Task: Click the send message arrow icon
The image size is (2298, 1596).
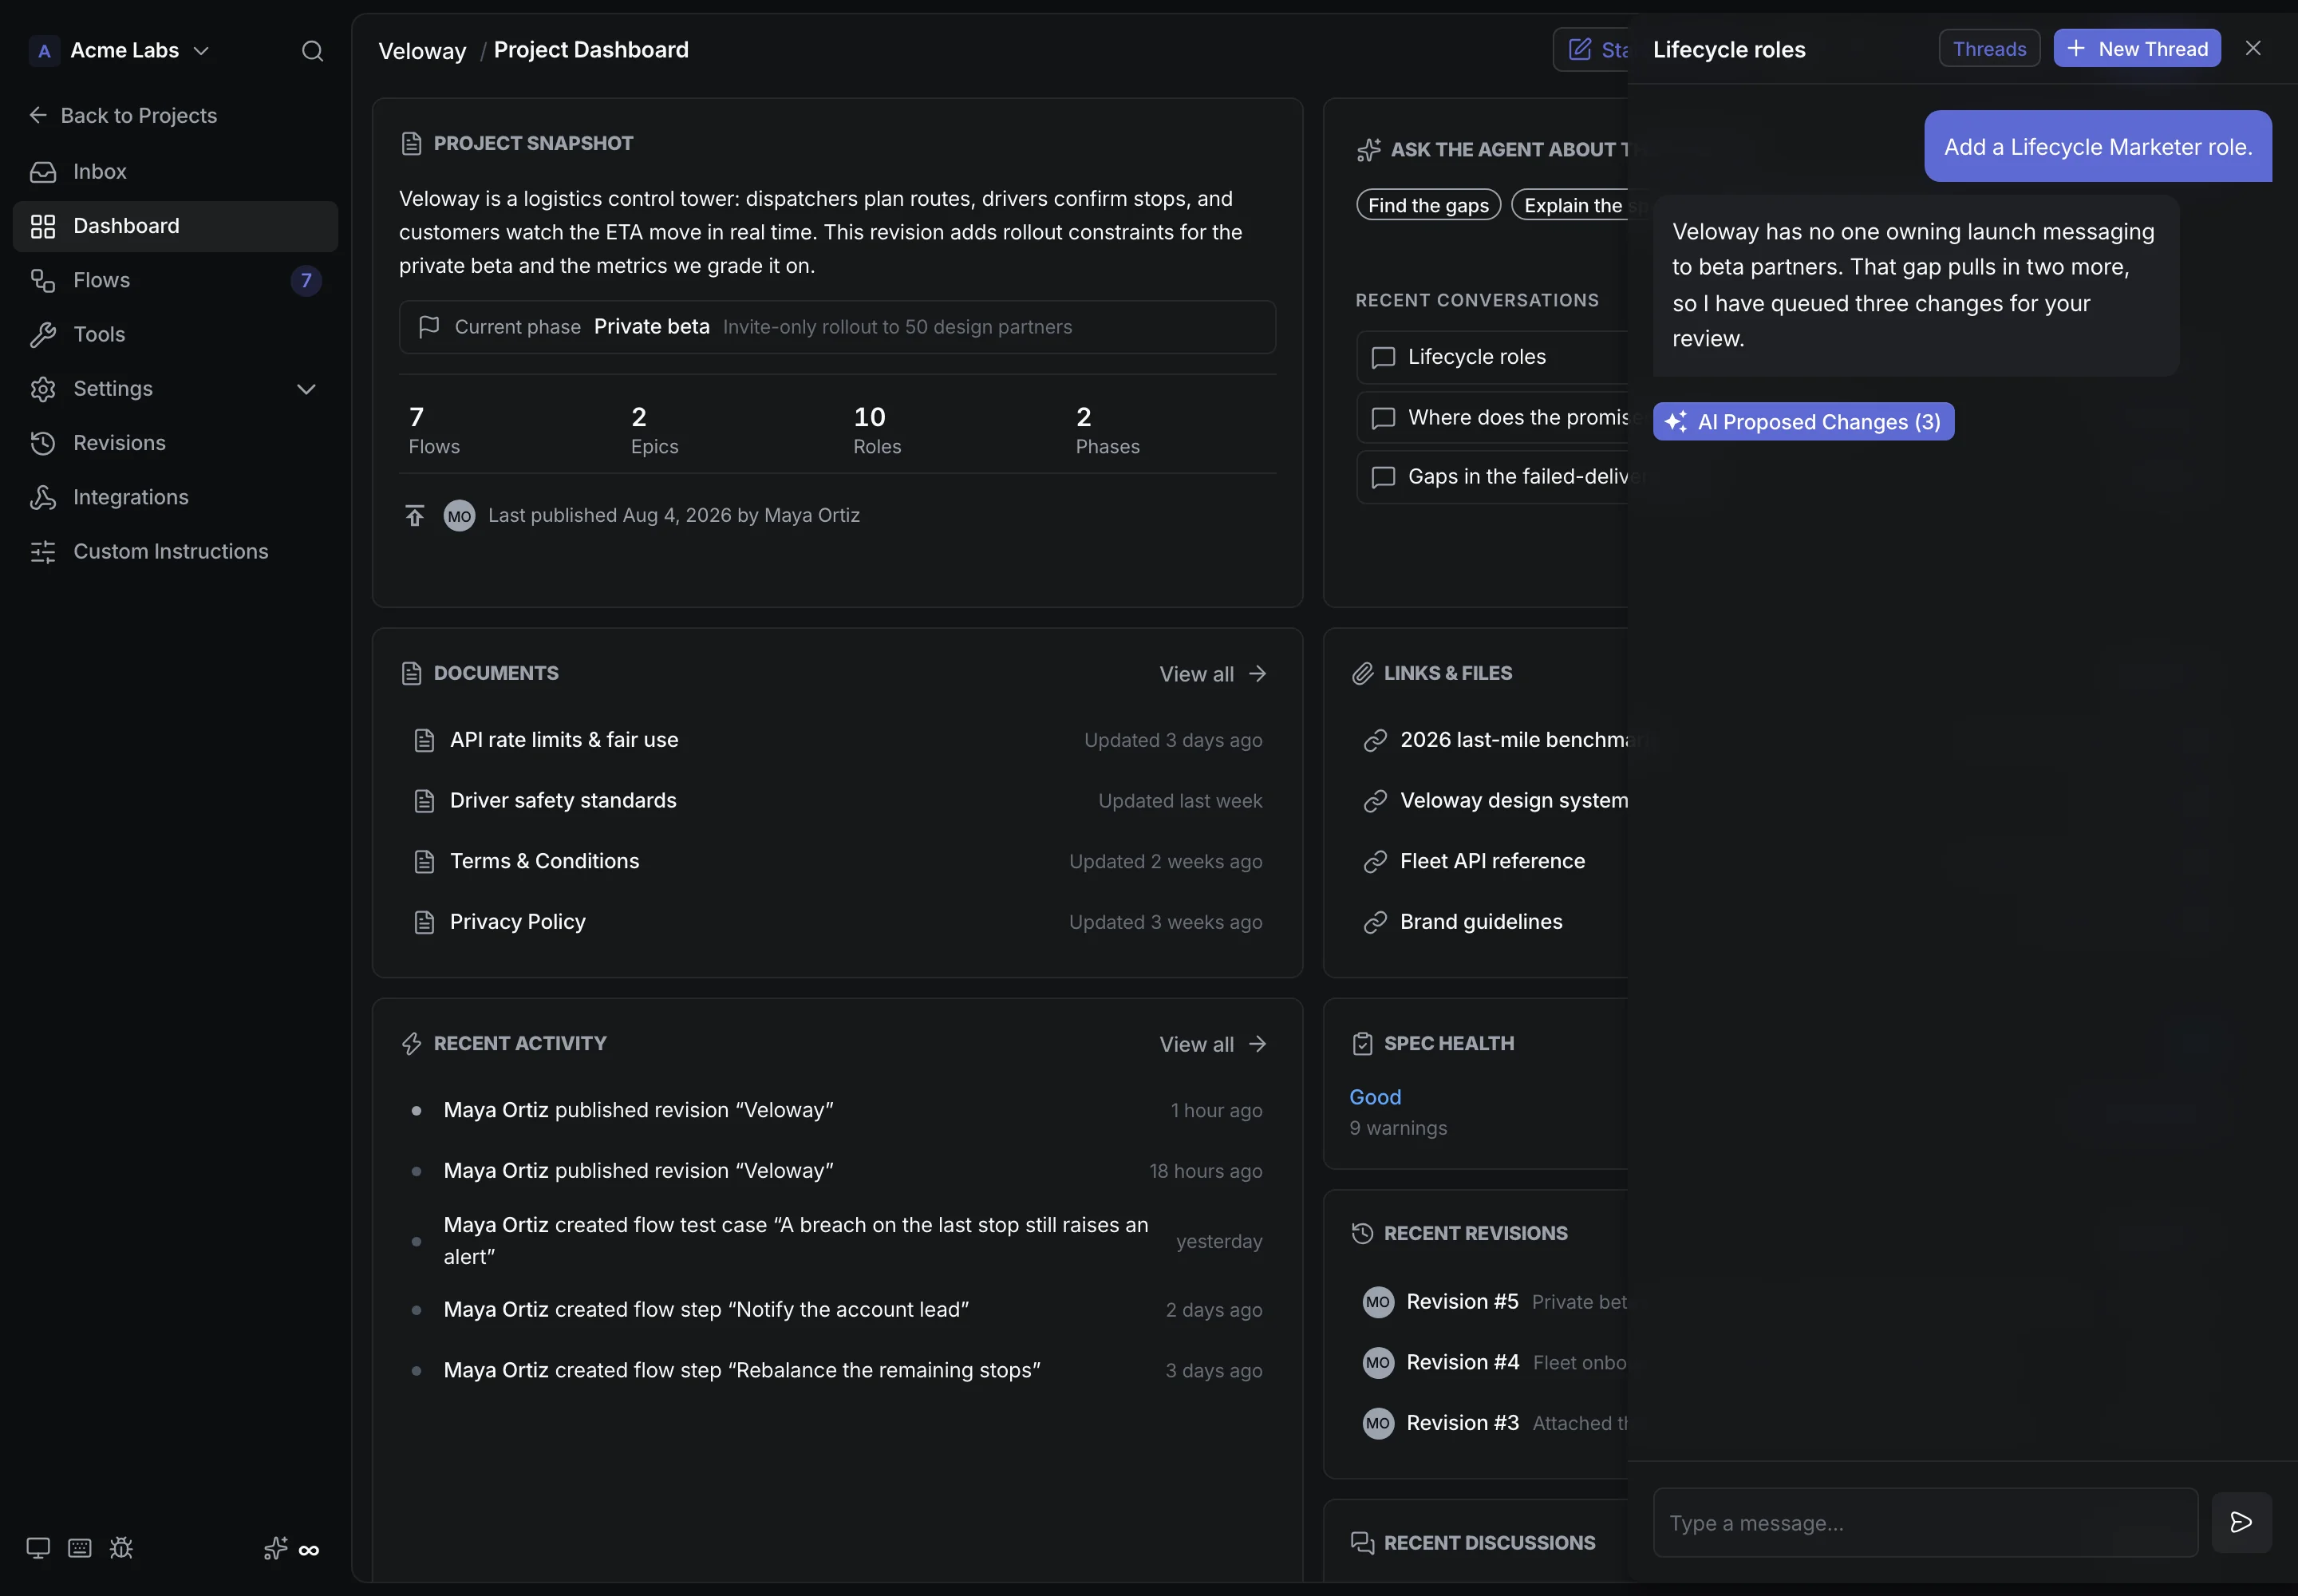Action: click(x=2241, y=1523)
